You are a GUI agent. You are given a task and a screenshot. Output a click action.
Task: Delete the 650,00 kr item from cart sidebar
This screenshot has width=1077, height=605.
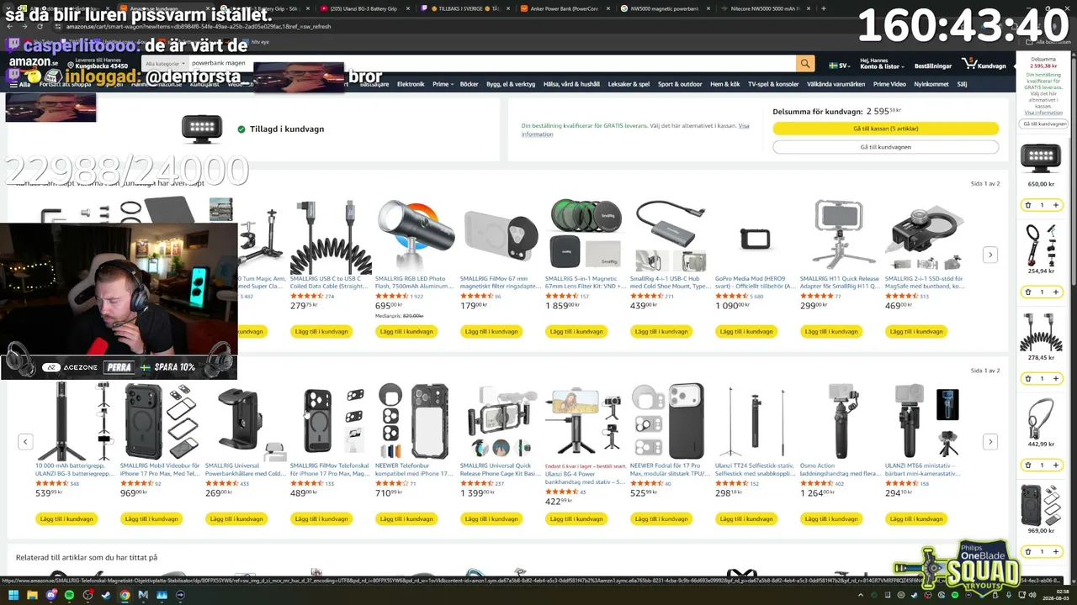coord(1027,205)
